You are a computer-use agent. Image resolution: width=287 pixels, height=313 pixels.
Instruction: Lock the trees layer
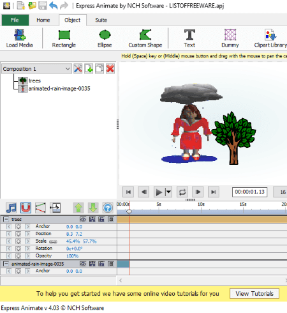101,219
